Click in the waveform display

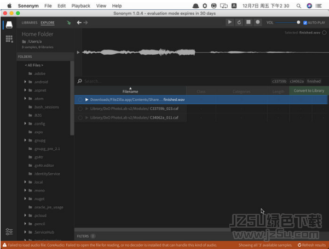205,52
